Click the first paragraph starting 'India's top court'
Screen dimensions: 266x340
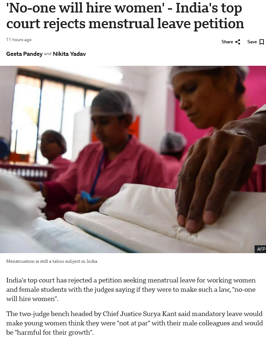pos(131,290)
